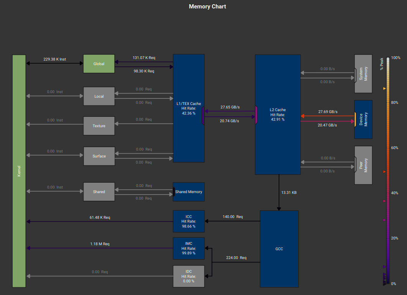Select the IMC hit rate box
This screenshot has width=407, height=295.
click(x=189, y=248)
